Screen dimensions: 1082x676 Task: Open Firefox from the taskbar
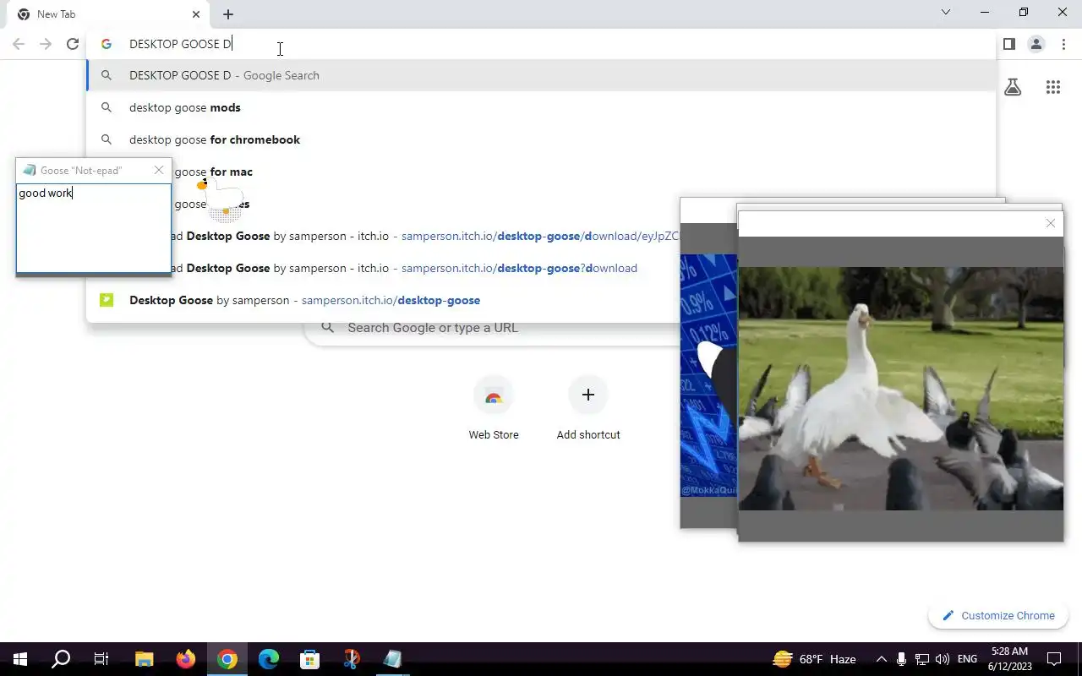pos(185,659)
